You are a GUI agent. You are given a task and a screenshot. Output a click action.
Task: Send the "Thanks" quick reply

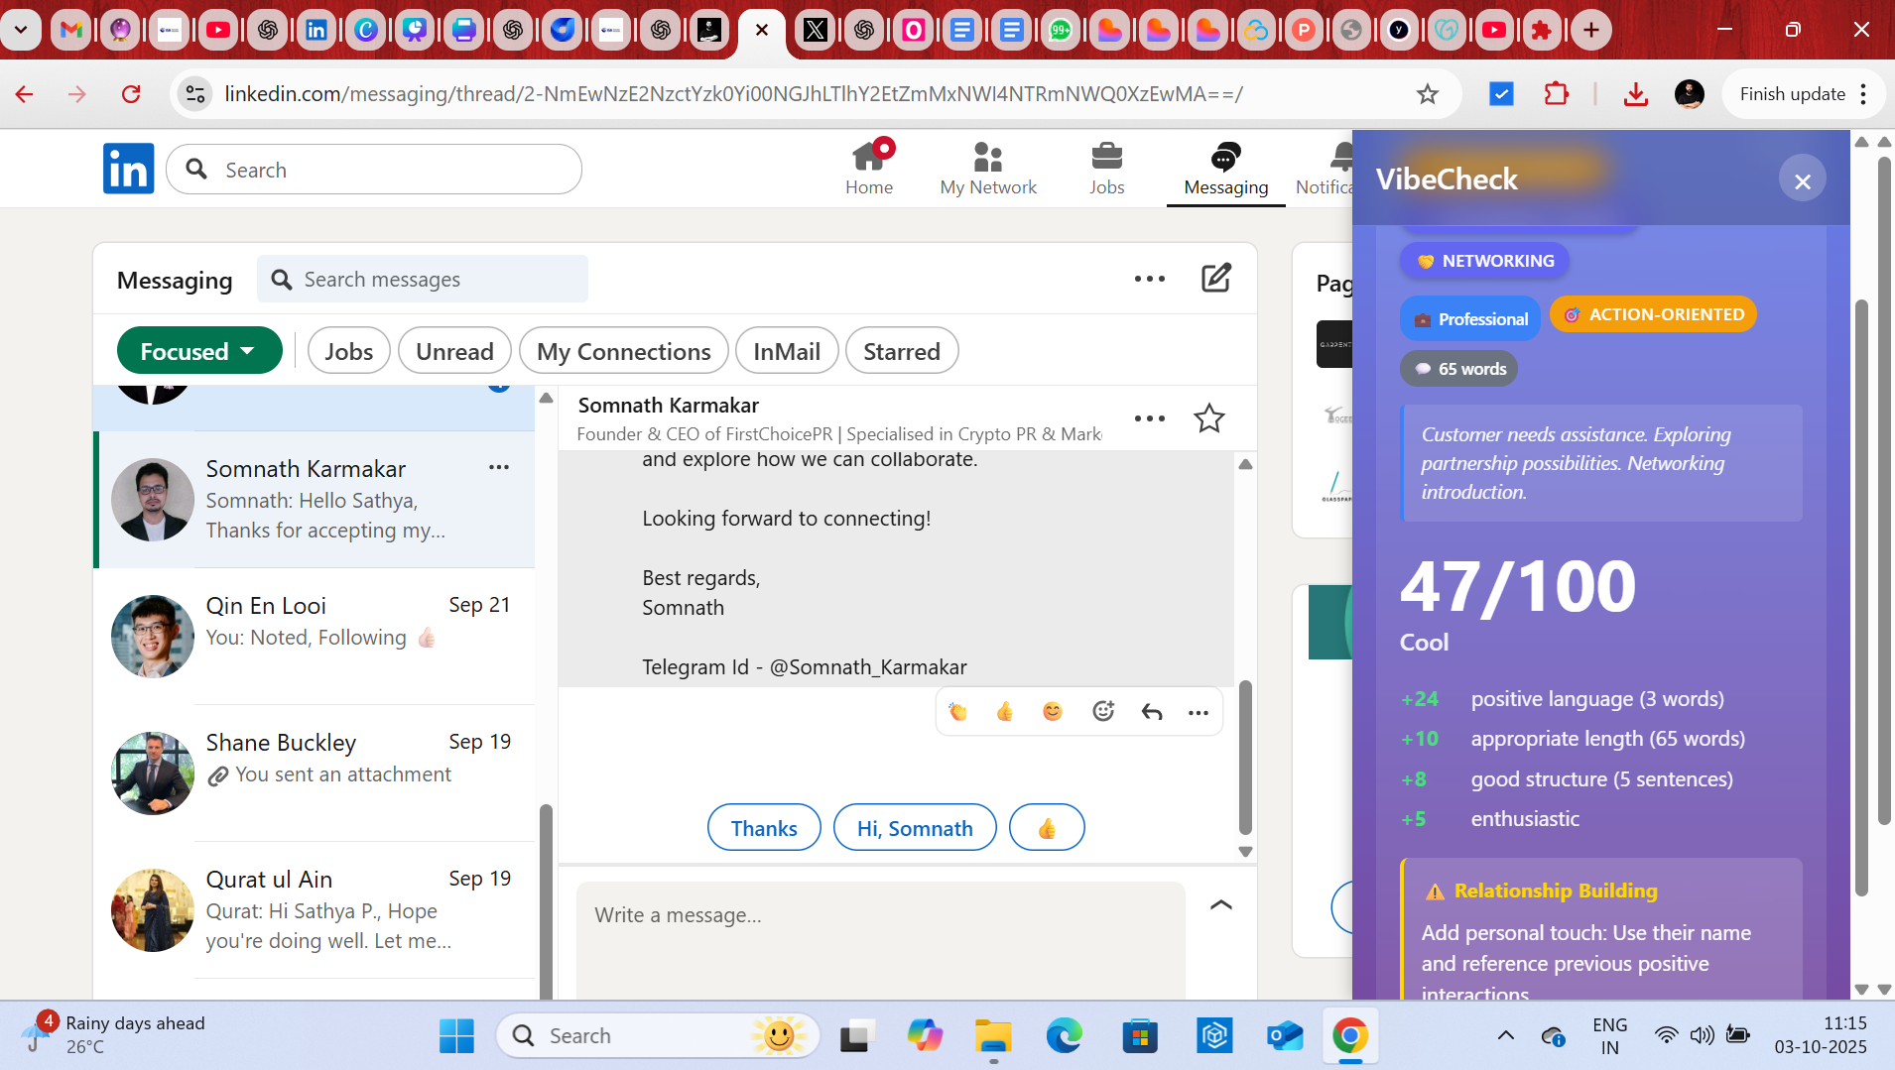click(763, 827)
